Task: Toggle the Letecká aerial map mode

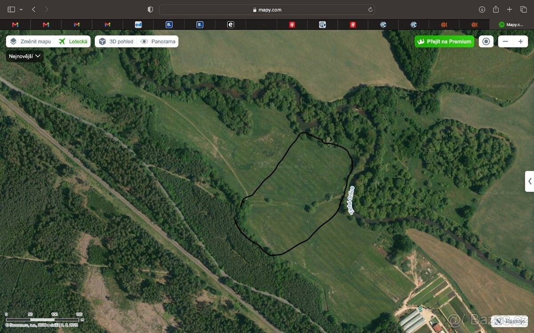Action: coord(73,41)
